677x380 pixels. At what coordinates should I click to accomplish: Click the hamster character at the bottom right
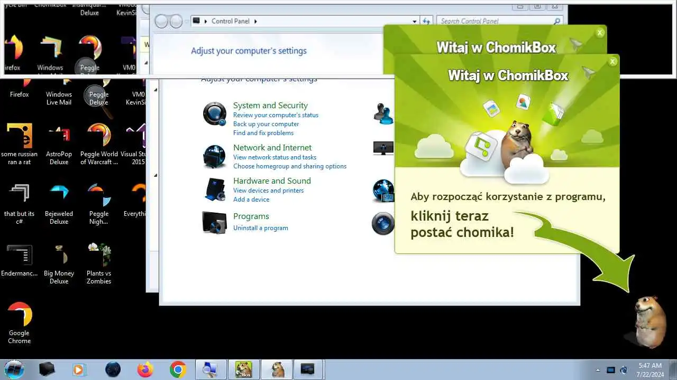(649, 321)
